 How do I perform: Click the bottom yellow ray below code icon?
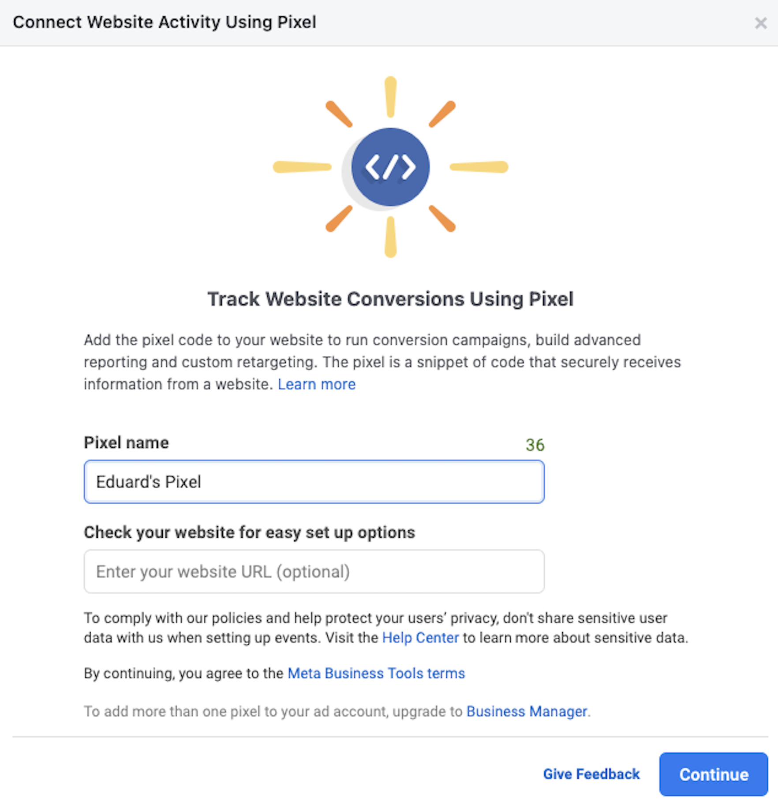[390, 237]
